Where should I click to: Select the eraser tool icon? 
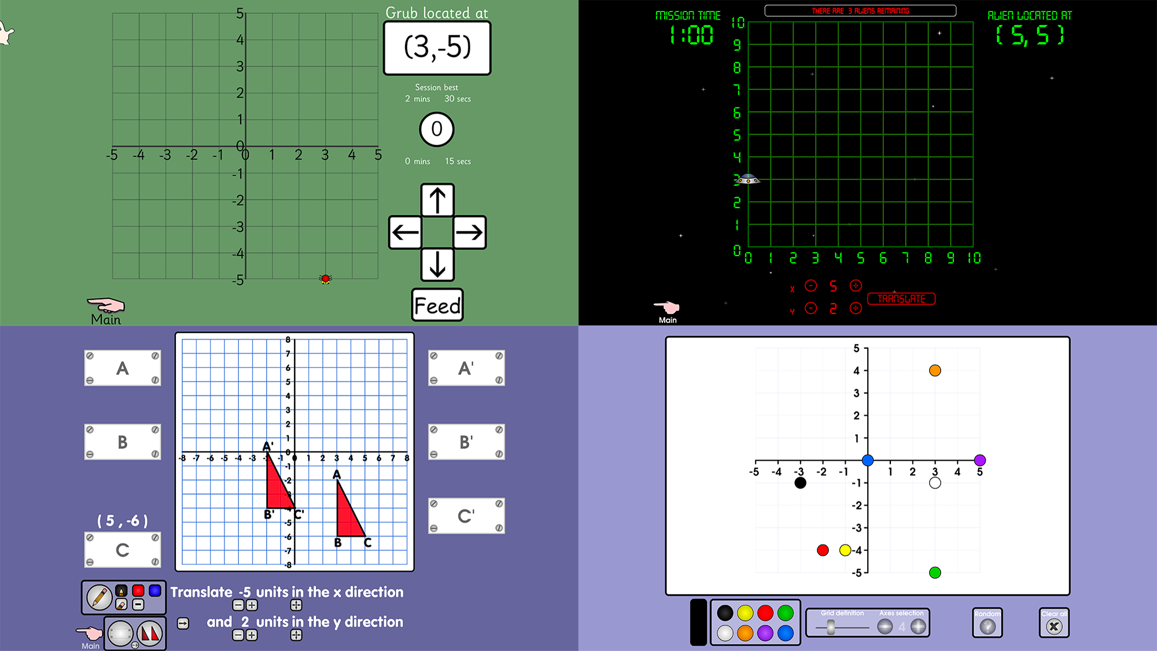click(121, 605)
